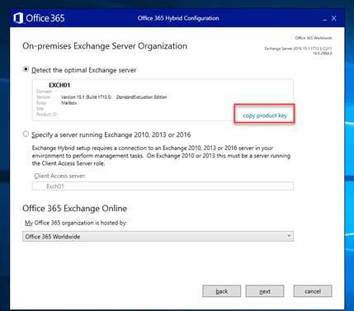The height and width of the screenshot is (311, 354).
Task: Click My Office 365 organization is hosted by label
Action: (76, 223)
